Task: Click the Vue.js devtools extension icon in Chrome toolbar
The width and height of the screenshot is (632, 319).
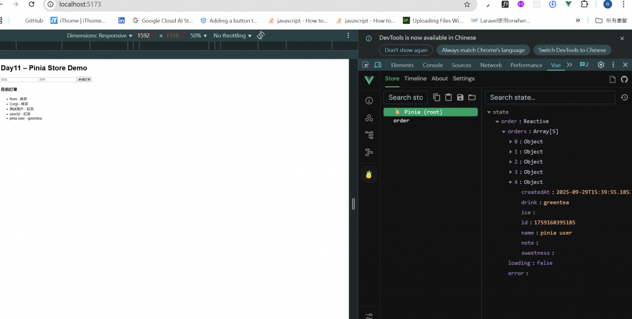Action: (x=568, y=4)
